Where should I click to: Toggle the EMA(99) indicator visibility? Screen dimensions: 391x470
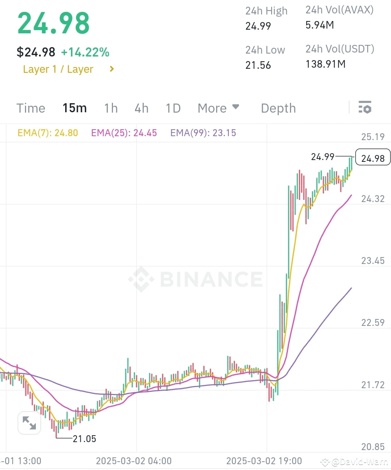point(203,133)
